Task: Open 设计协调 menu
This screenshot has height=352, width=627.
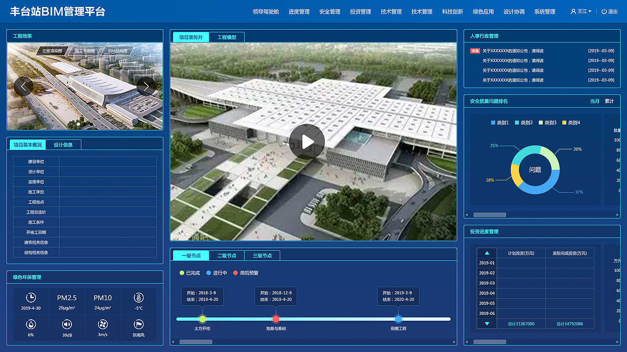Action: coord(514,11)
